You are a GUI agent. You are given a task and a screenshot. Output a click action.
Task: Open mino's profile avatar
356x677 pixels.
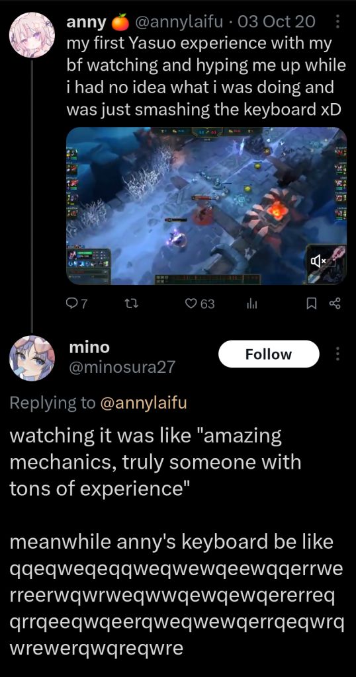[x=32, y=358]
